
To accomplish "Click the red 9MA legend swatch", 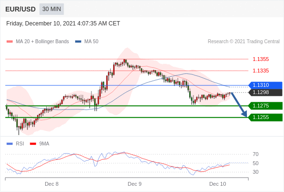I will [33, 144].
